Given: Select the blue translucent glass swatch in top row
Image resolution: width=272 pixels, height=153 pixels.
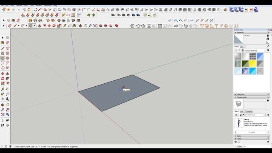Looking at the screenshot, I should tap(260, 57).
